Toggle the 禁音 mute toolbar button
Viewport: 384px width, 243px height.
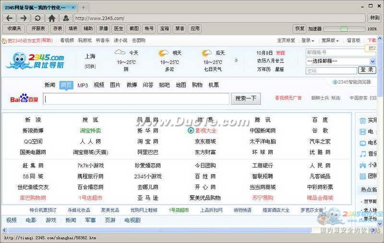click(180, 29)
